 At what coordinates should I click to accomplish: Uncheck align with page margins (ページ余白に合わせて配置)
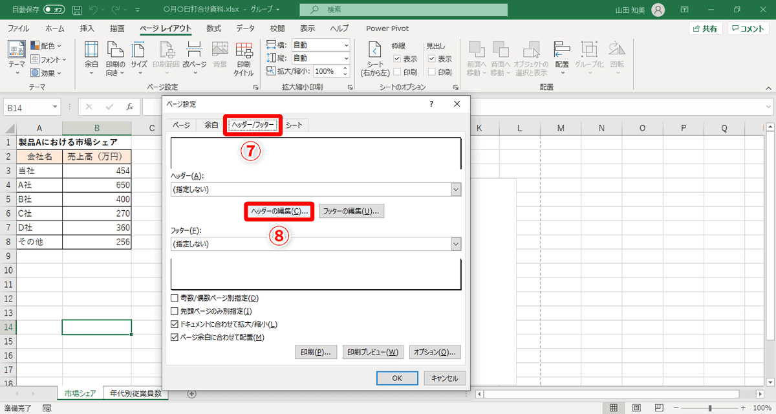point(174,337)
